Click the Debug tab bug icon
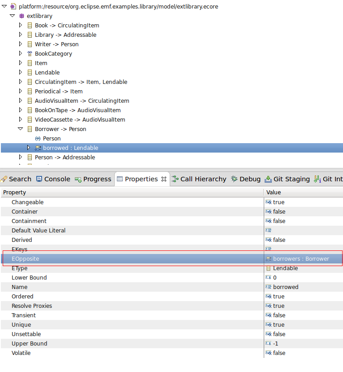 click(x=234, y=179)
